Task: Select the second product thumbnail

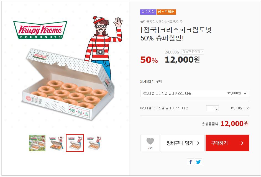Action: coord(56,143)
